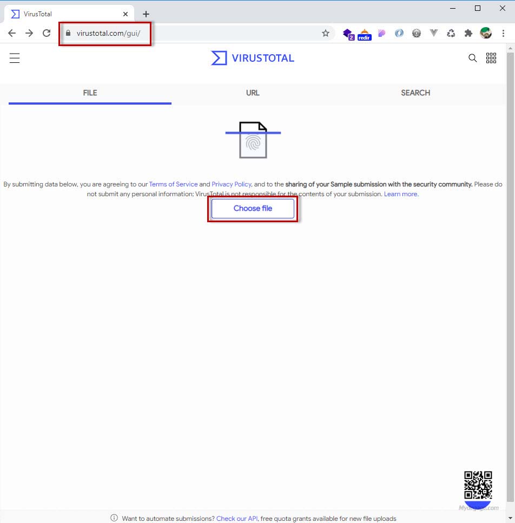Open the Terms of Service link
515x523 pixels.
click(173, 184)
